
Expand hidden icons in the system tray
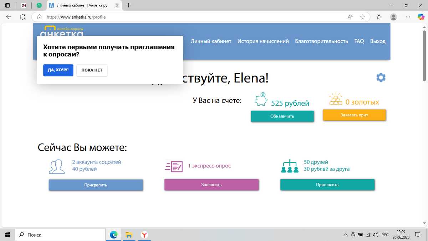345,235
